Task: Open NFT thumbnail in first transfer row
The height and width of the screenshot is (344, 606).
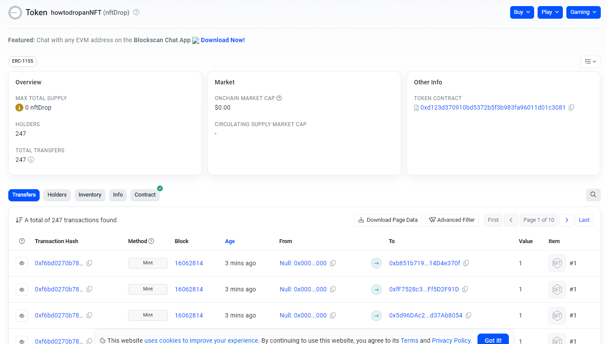Action: coord(557,263)
